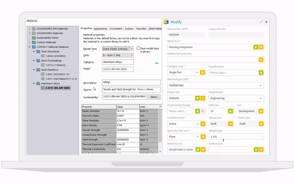Switch to the Sheet Metal tab
The width and height of the screenshot is (295, 184).
tap(155, 29)
